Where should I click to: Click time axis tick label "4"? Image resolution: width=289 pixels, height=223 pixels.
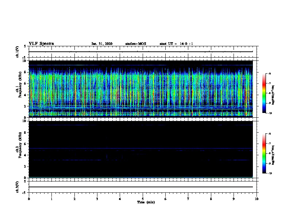(120, 199)
